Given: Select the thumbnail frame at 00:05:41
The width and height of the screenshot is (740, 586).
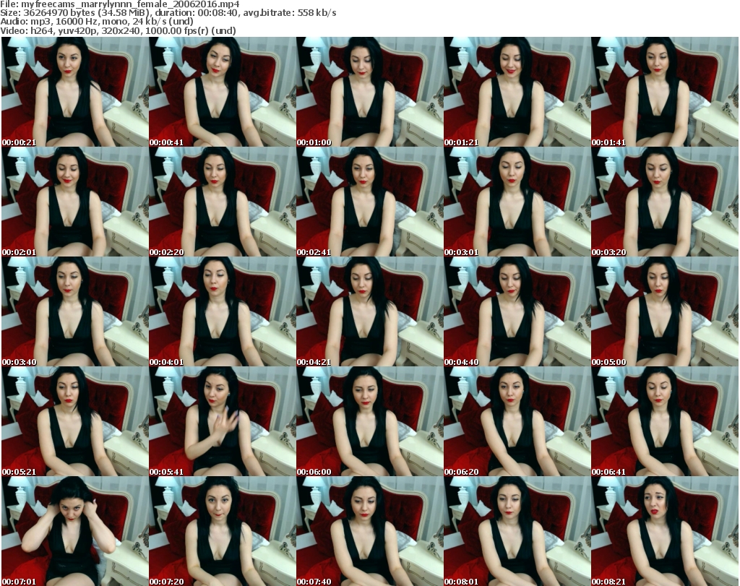Looking at the screenshot, I should (223, 421).
